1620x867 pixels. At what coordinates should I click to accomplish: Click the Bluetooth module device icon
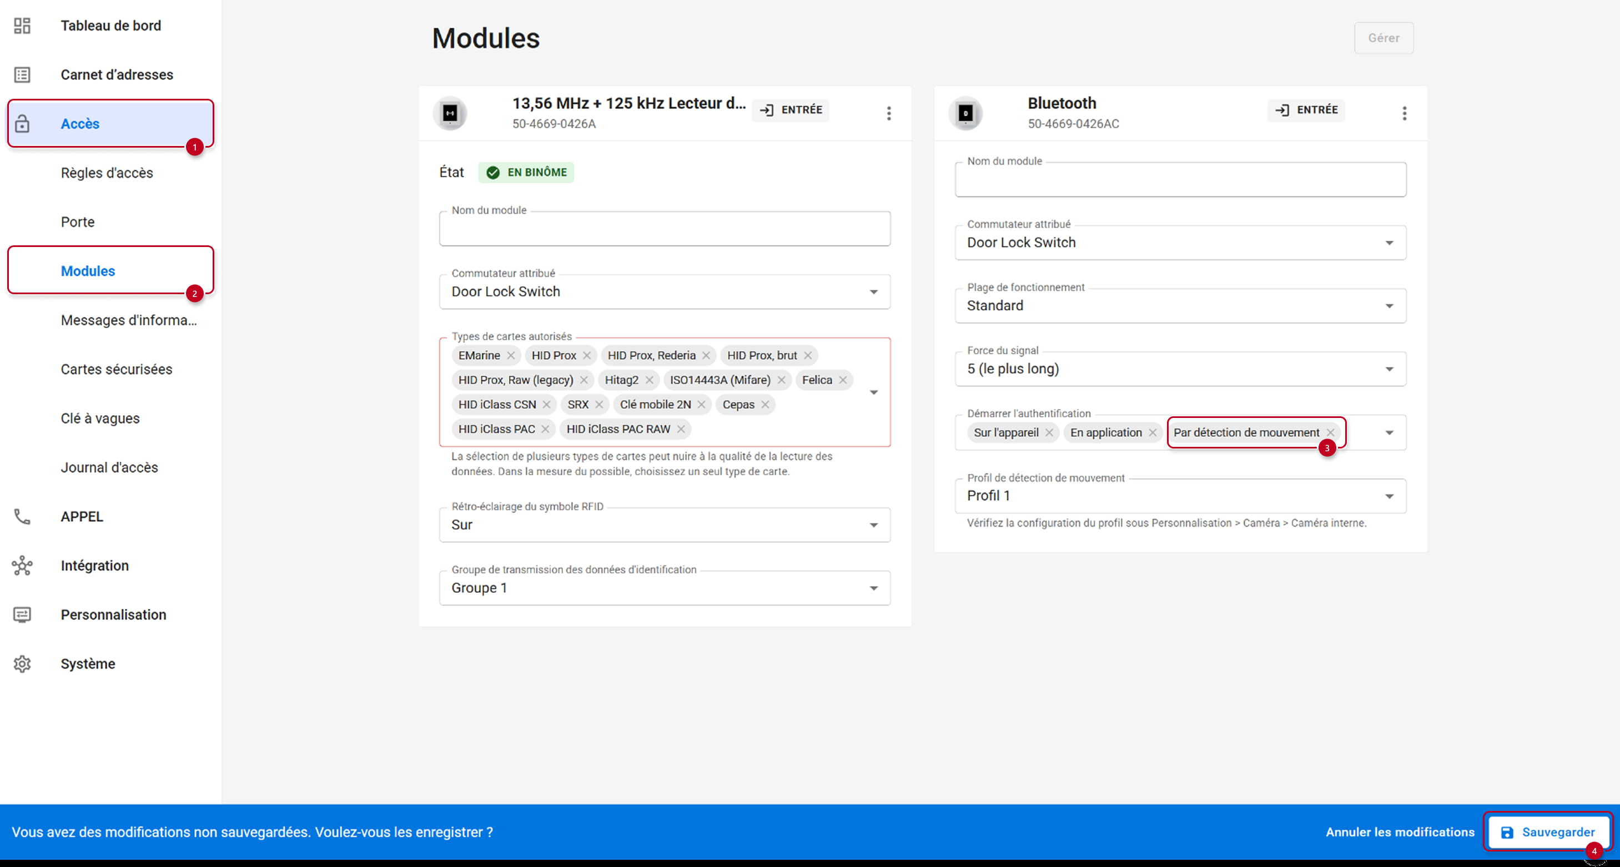(965, 113)
